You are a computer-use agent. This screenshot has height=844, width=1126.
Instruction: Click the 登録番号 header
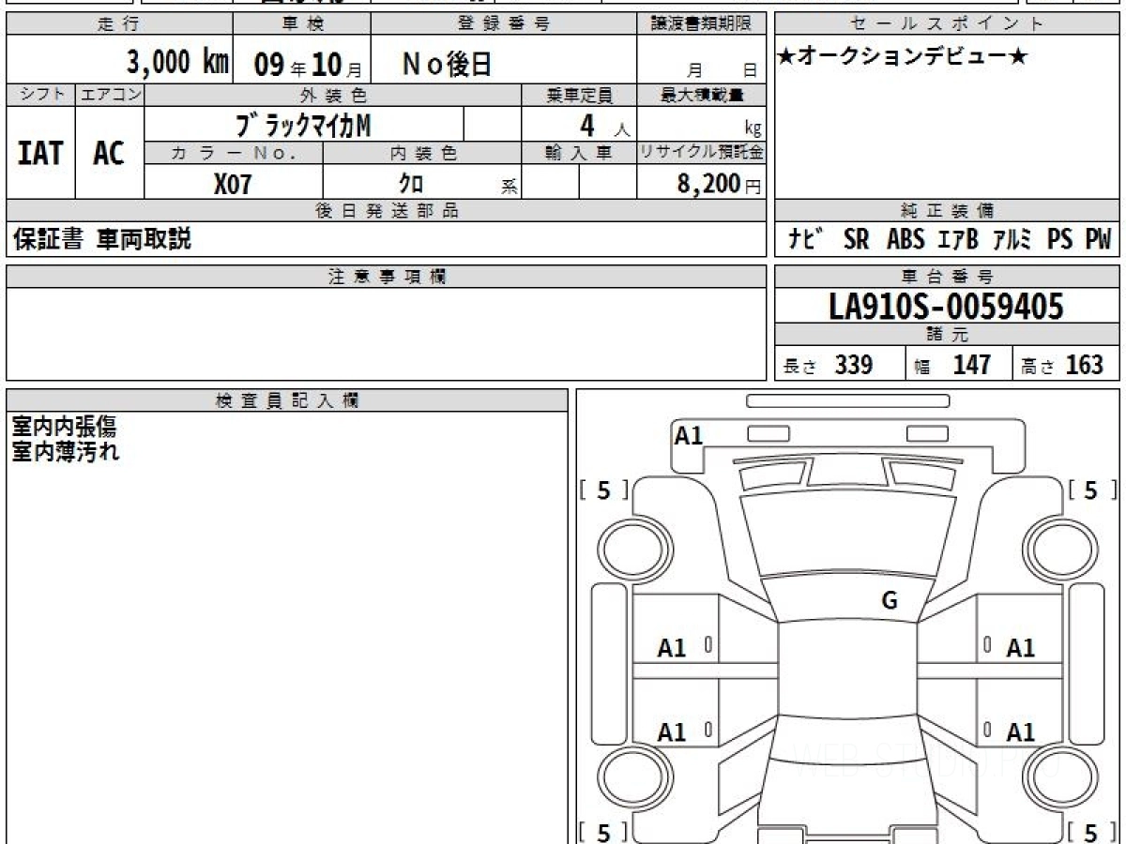tap(505, 24)
